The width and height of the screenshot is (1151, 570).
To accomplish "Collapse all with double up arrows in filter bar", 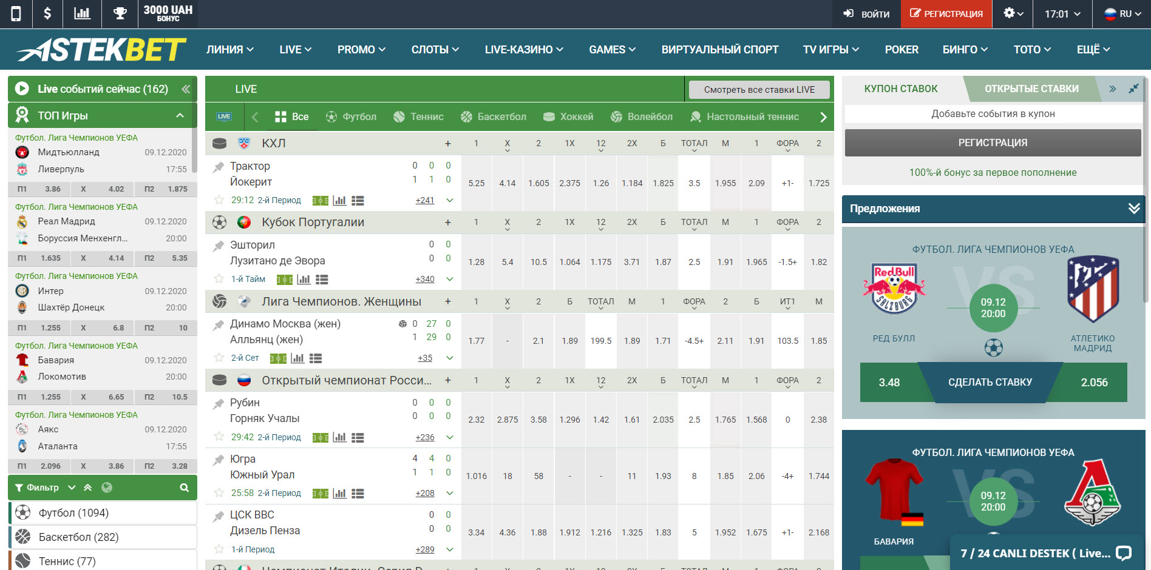I will pos(88,488).
